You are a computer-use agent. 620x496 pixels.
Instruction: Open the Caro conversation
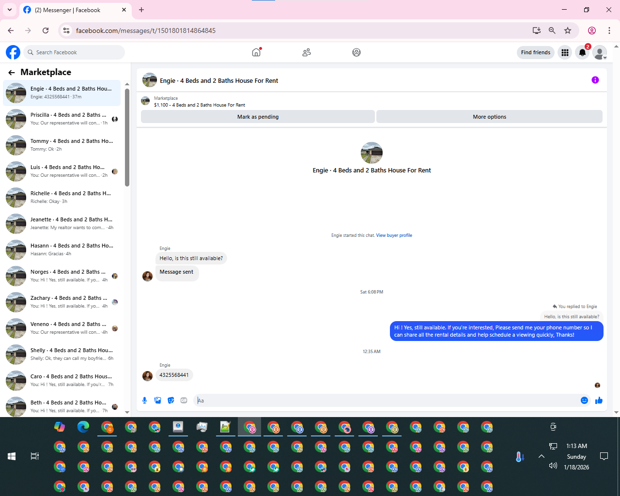pos(62,381)
